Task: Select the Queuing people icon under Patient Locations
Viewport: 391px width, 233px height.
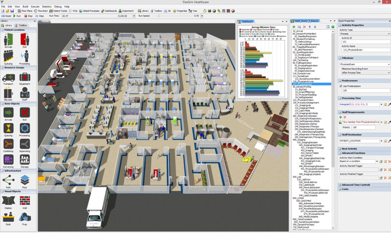Action: pos(8,56)
